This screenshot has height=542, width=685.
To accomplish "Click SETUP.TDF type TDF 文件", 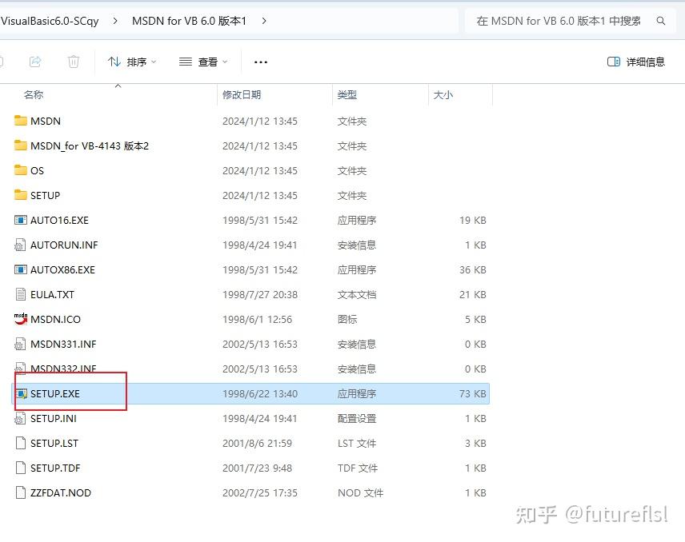I will click(x=358, y=468).
